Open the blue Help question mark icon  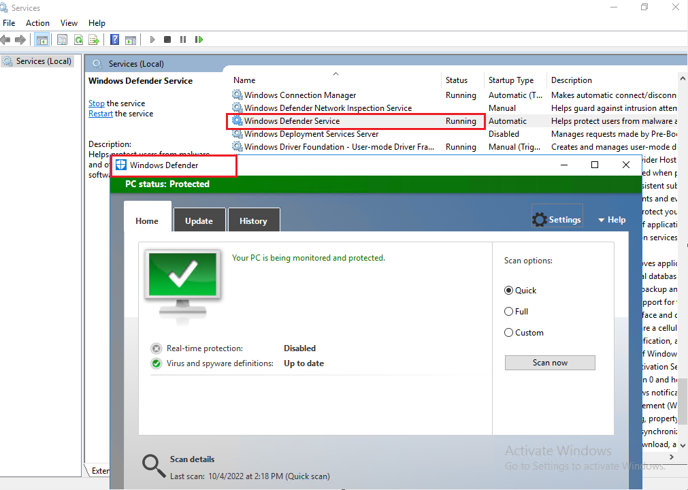pos(114,40)
